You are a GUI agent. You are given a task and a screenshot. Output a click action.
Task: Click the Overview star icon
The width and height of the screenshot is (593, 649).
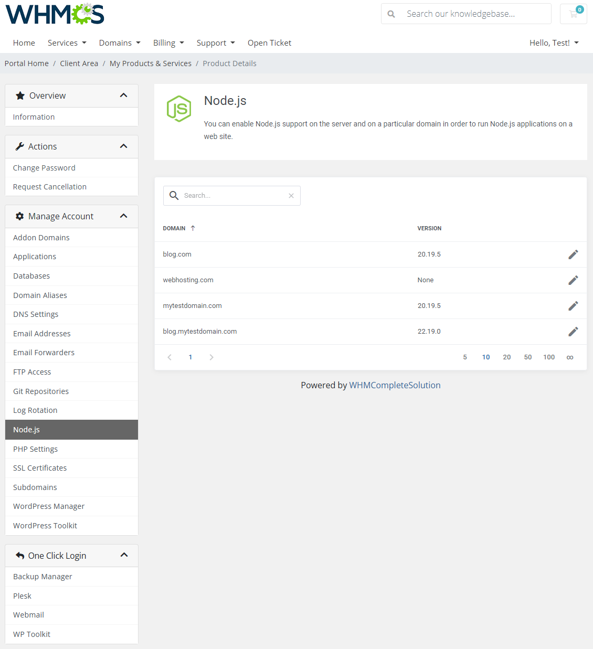click(x=19, y=95)
